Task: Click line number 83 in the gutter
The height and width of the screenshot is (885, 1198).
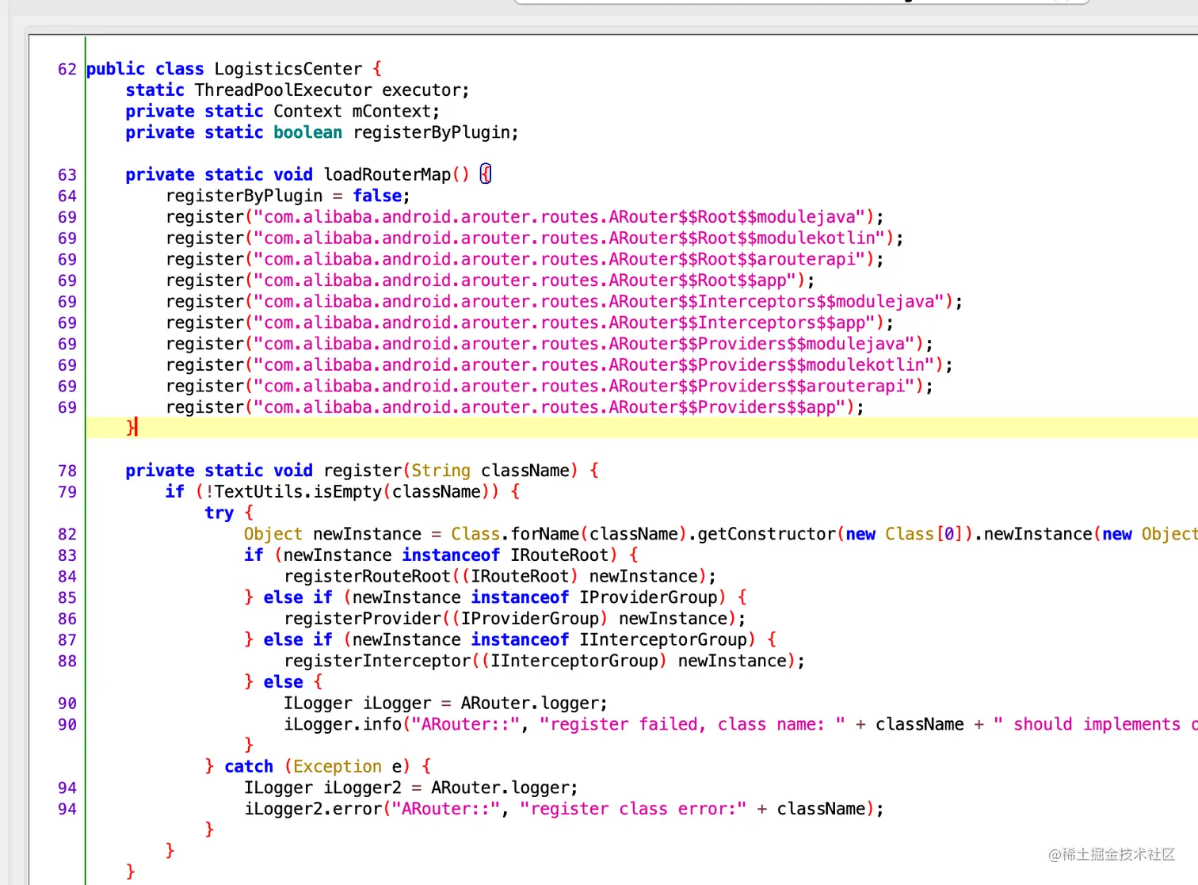Action: coord(67,555)
